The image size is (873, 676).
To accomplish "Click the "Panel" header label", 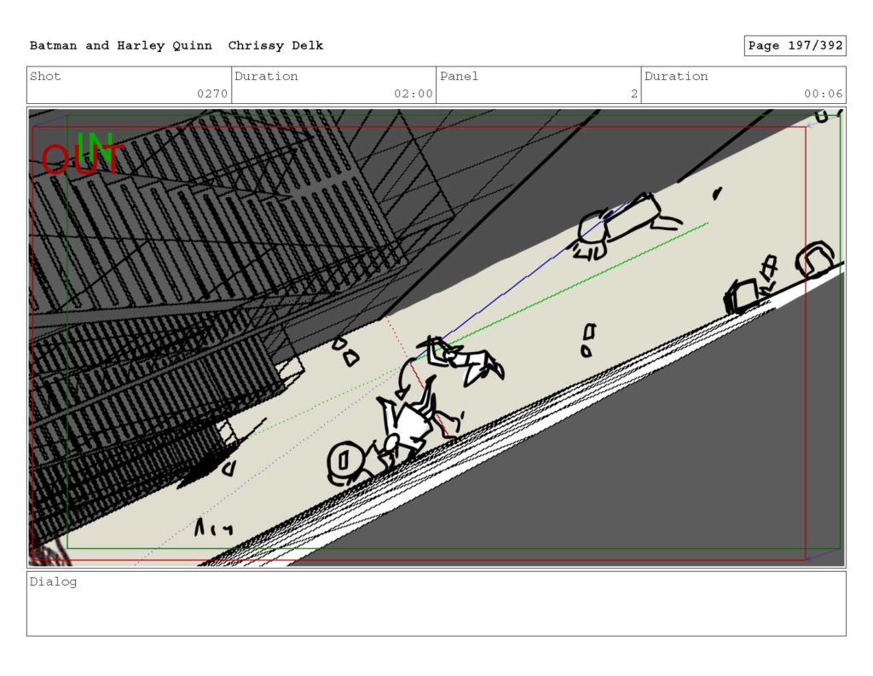I will click(x=459, y=76).
